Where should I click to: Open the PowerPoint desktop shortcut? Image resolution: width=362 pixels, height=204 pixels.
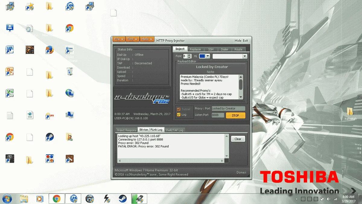pos(10,72)
